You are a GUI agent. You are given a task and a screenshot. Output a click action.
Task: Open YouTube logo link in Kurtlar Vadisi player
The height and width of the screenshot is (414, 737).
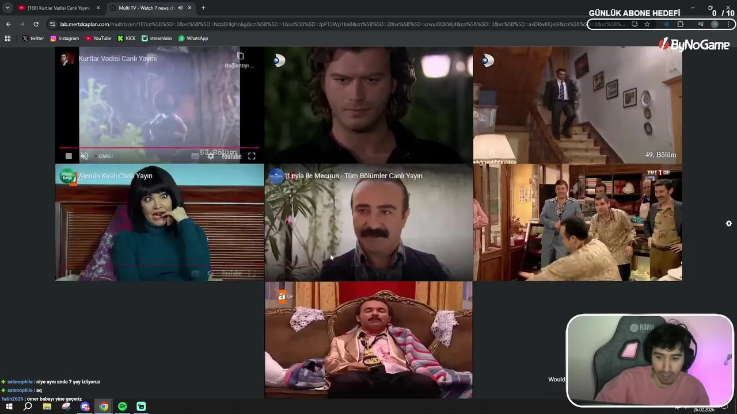pyautogui.click(x=231, y=156)
